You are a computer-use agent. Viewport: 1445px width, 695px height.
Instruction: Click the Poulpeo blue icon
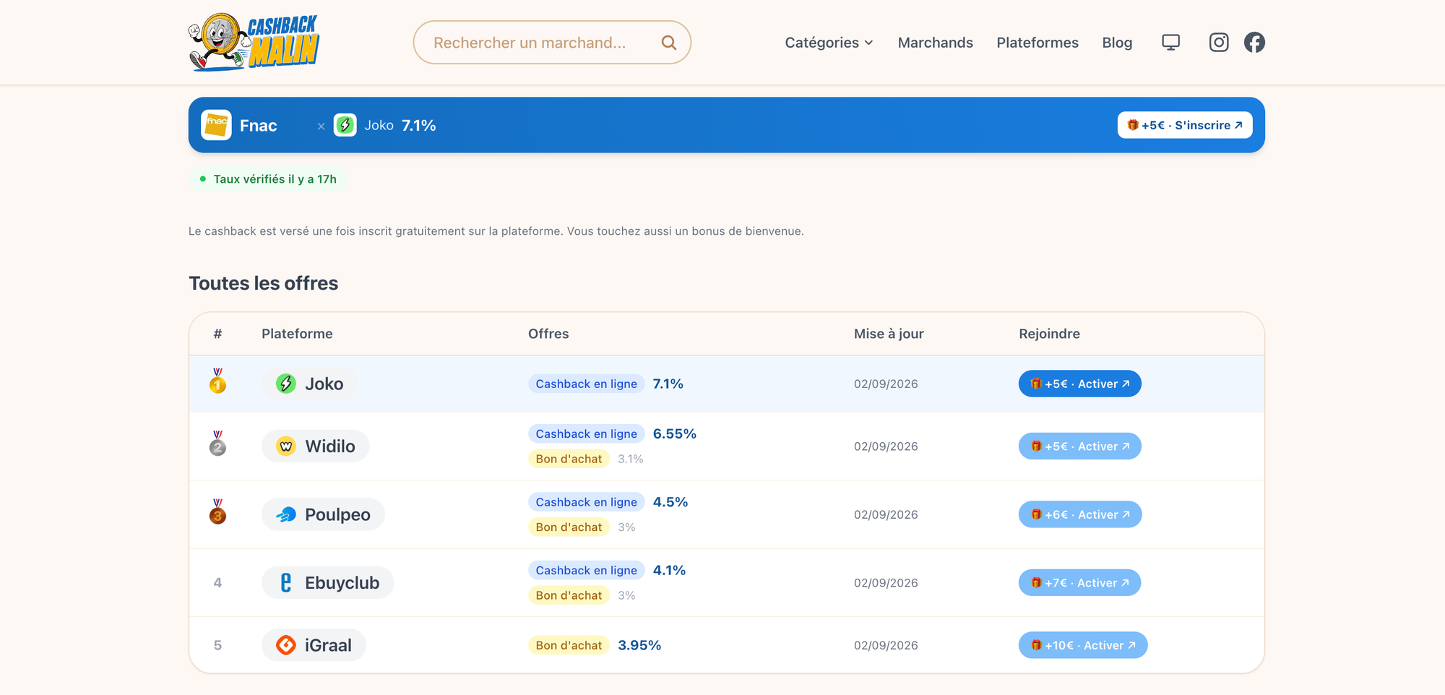point(286,514)
